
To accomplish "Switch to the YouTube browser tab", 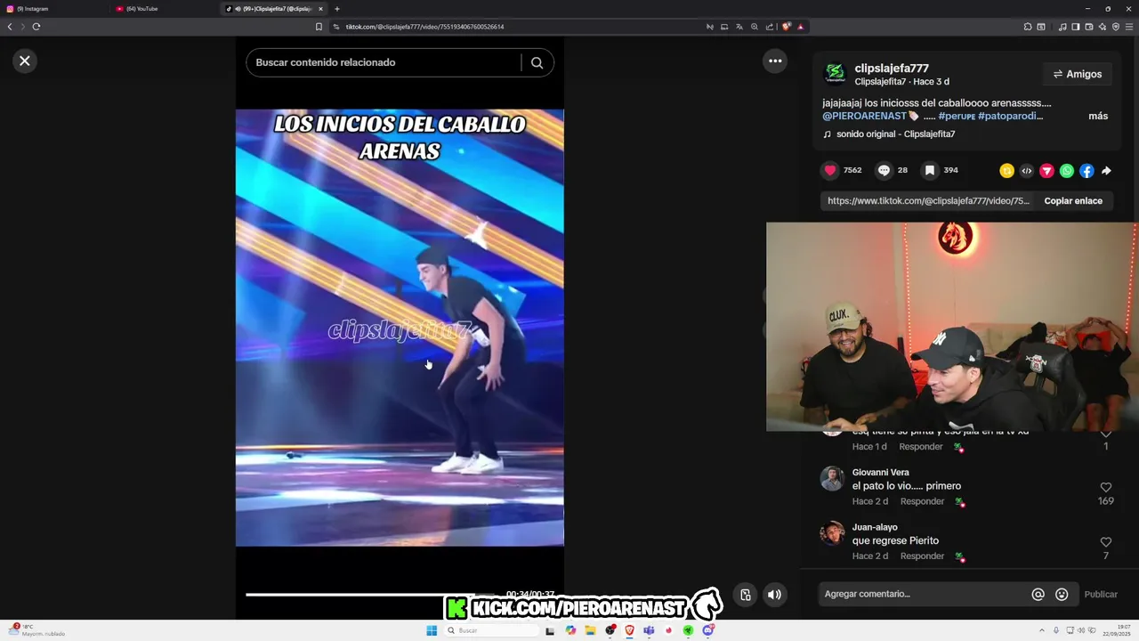I will pos(164,9).
